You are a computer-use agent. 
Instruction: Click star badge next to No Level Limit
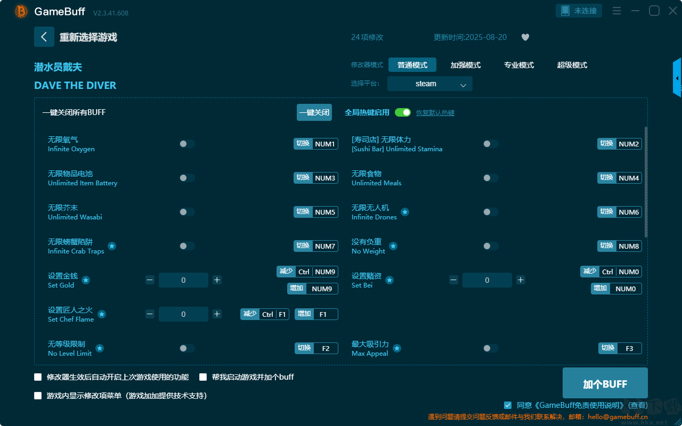click(100, 348)
